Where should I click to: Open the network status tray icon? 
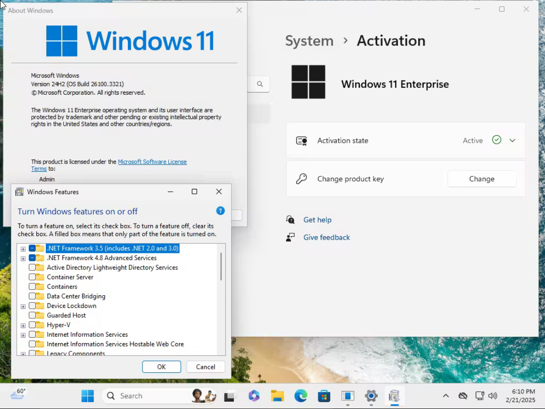[x=480, y=396]
